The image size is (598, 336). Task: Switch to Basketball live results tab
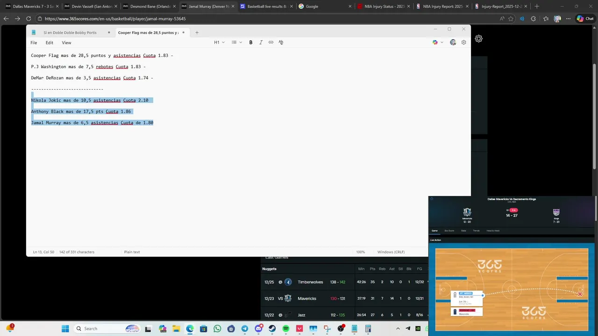[x=266, y=7]
